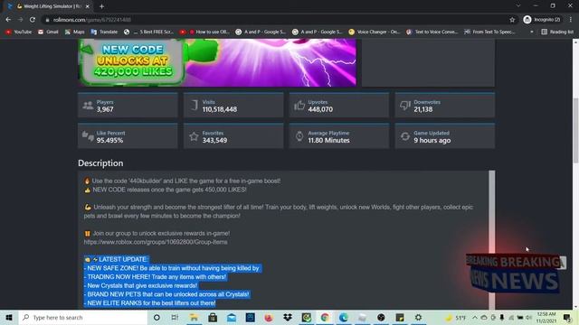The image size is (579, 325).
Task: Show hidden bookmarks overflow arrow
Action: 532,32
